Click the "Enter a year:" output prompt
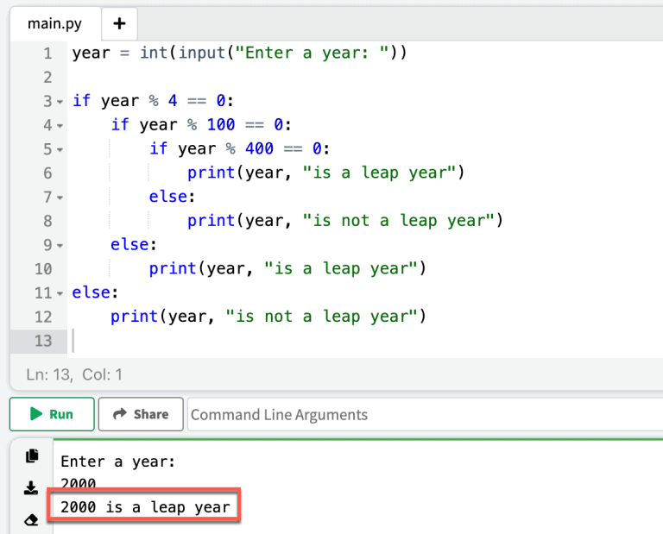 (x=118, y=462)
